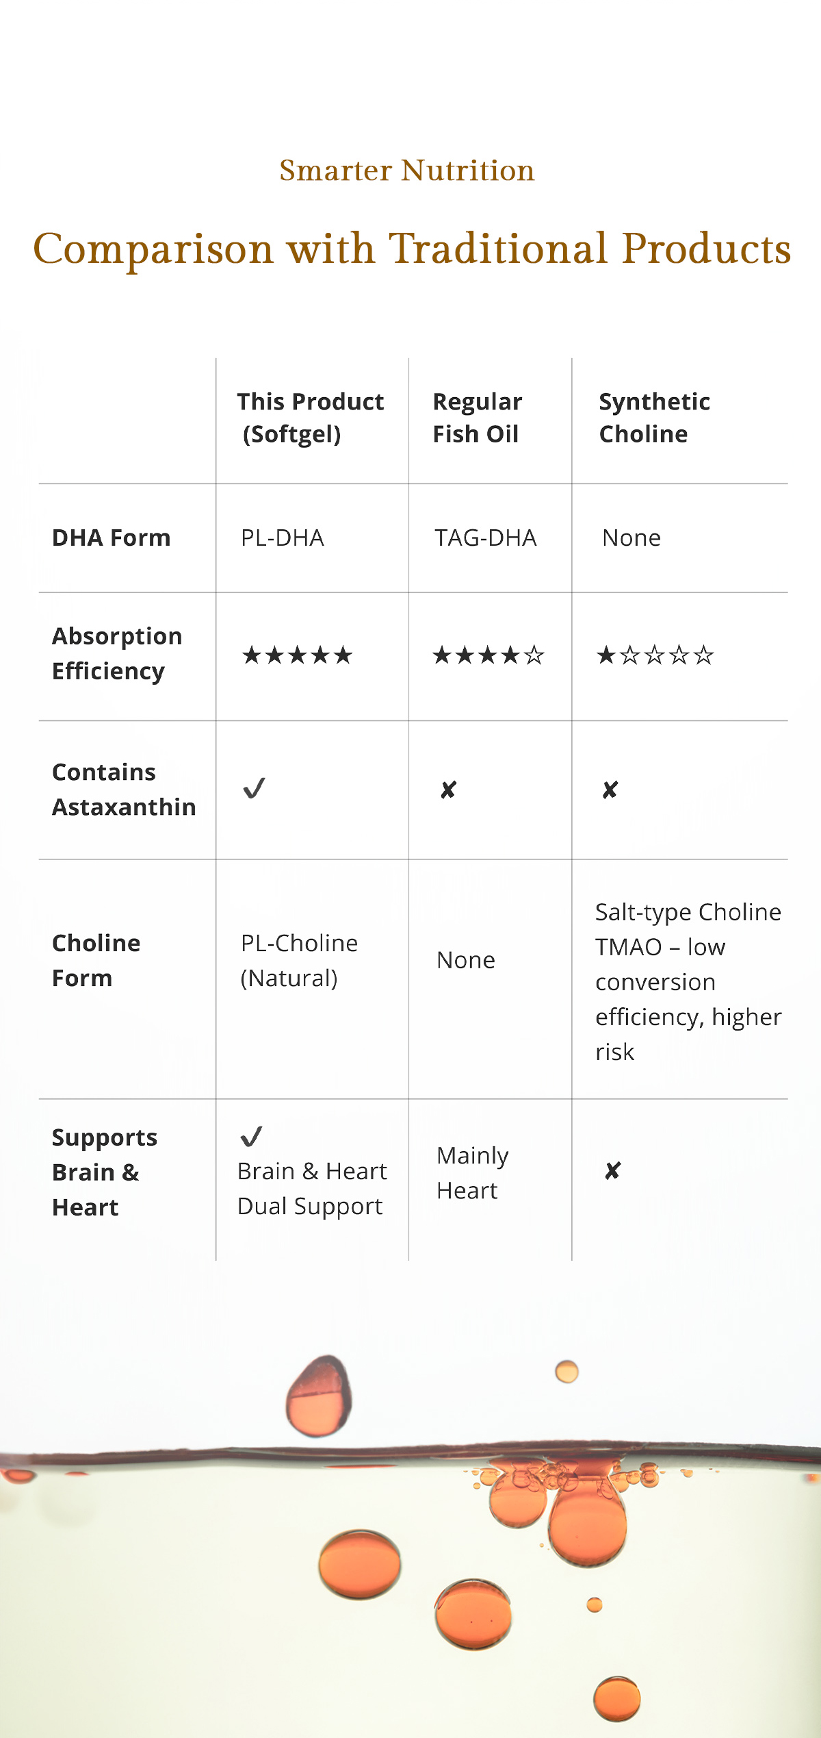This screenshot has height=1738, width=821.
Task: Click the four-star rating for Regular Fish Oil
Action: click(488, 655)
